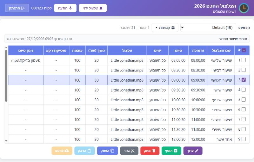Click the ניגון סיום column header
This screenshot has width=254, height=162.
(x=26, y=50)
